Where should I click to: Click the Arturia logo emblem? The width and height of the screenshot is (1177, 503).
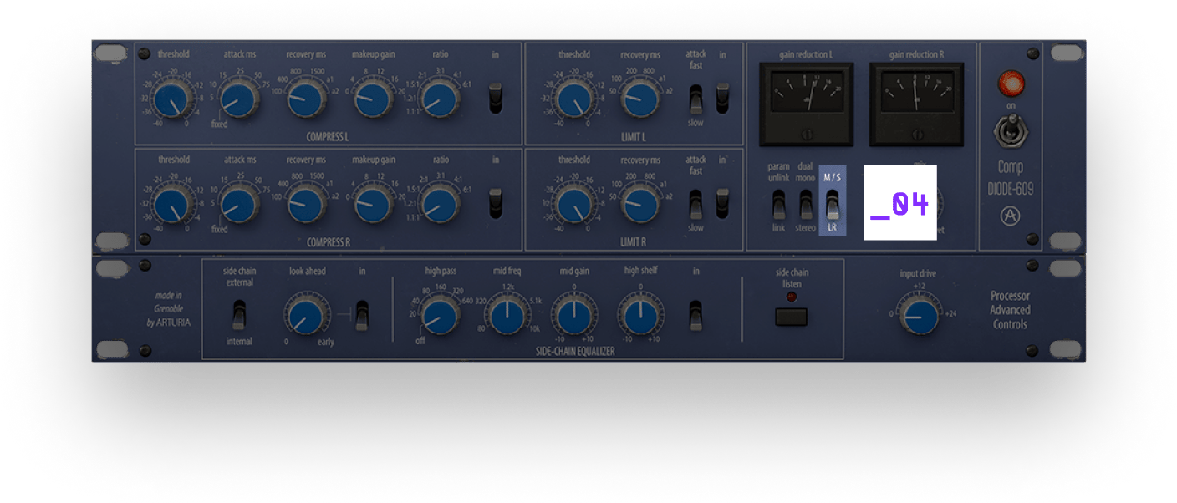1011,217
